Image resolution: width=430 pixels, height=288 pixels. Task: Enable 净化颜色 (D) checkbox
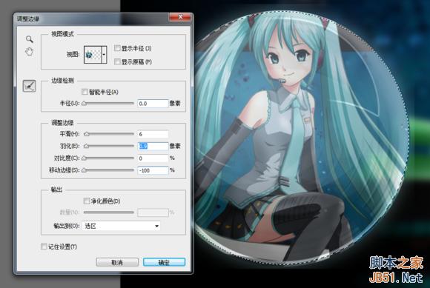pos(87,201)
